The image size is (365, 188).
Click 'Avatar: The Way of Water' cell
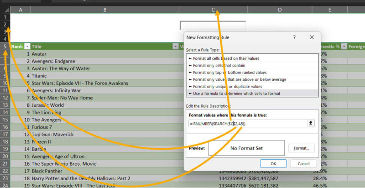105,68
